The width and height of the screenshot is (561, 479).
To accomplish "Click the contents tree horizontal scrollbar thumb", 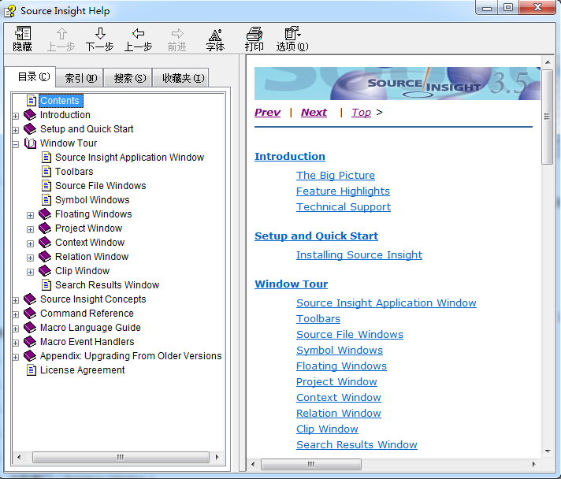I will 121,457.
